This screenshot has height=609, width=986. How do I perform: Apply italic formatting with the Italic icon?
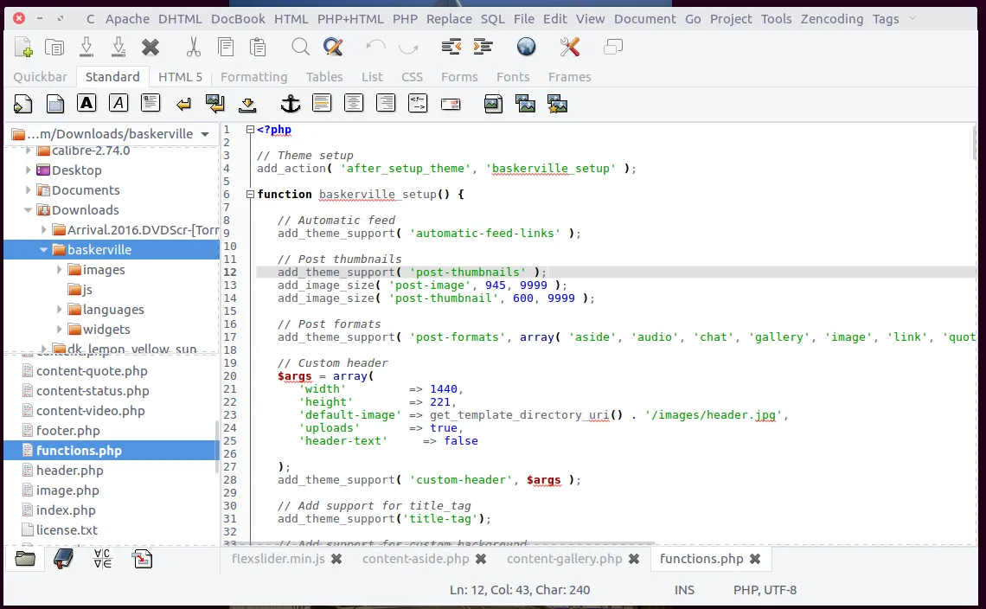tap(119, 103)
